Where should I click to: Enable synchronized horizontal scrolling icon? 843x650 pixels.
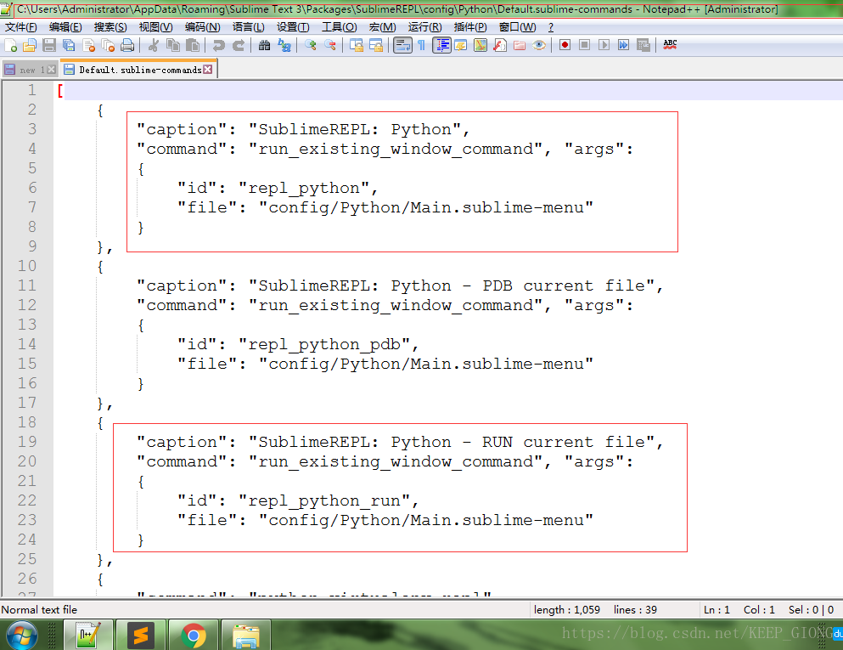point(376,45)
